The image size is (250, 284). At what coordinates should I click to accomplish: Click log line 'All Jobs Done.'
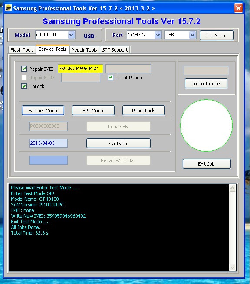26,227
